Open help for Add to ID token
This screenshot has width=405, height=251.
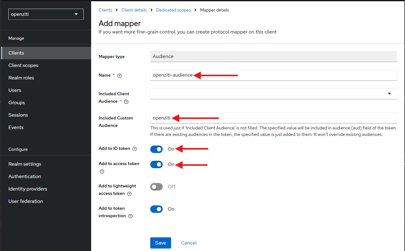click(135, 149)
